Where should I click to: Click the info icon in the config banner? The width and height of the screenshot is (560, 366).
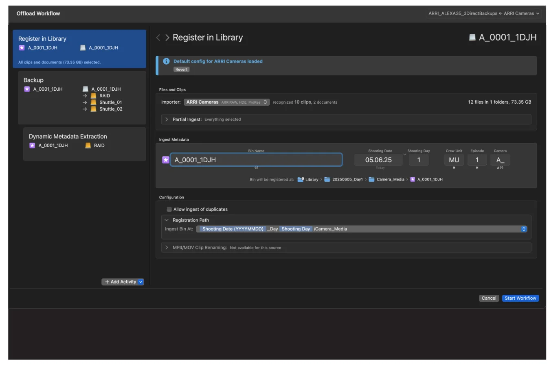coord(166,61)
